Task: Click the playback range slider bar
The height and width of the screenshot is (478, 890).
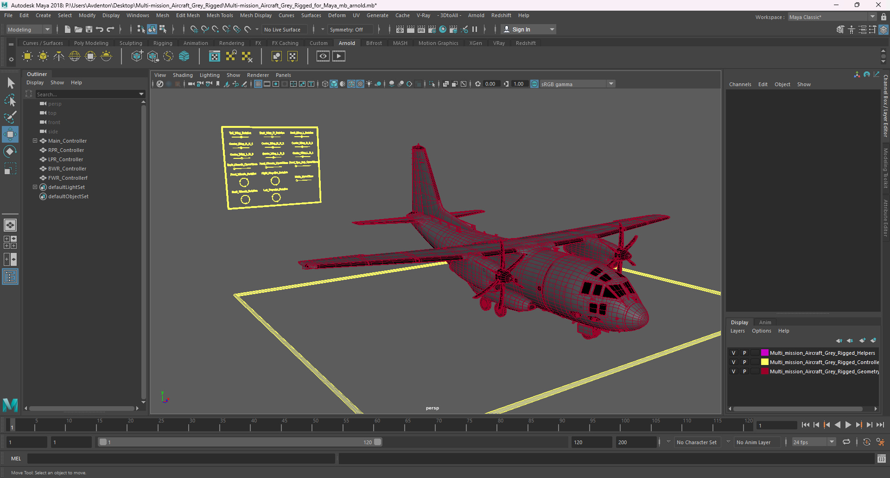Action: [240, 442]
